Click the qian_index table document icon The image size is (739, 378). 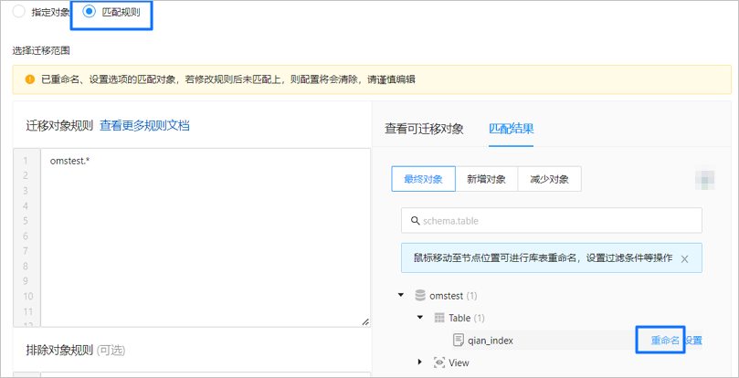click(x=458, y=340)
